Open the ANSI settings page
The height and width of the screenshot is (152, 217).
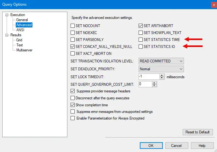[x=20, y=30]
